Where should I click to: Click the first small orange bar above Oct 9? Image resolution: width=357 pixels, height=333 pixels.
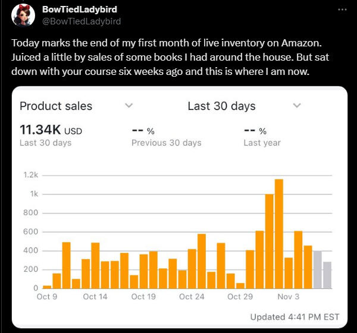pos(47,287)
